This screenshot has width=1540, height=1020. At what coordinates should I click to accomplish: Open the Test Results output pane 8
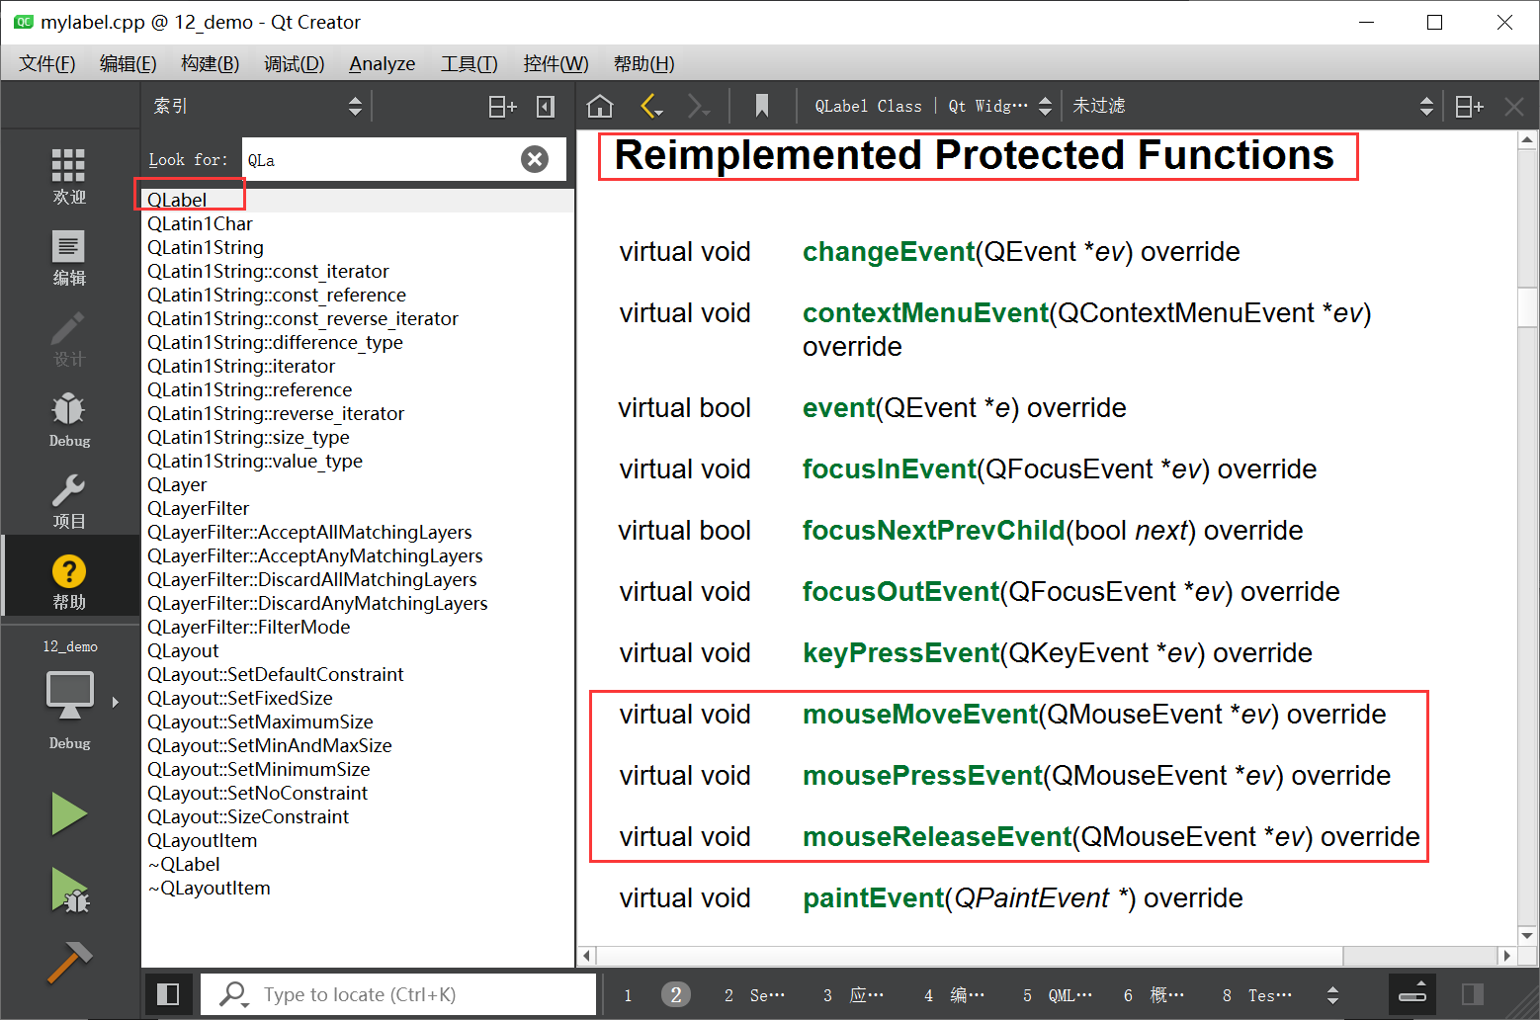click(1257, 995)
